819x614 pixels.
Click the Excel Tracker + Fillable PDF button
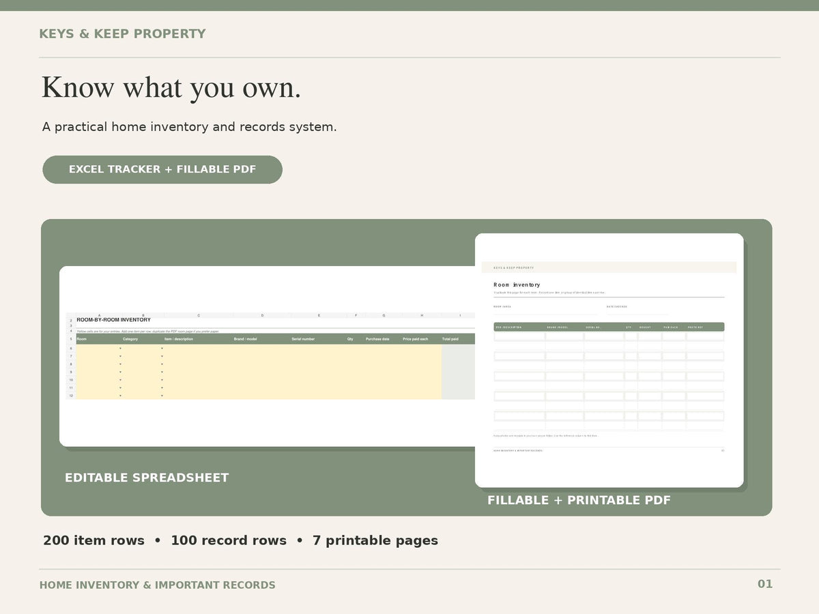point(162,169)
